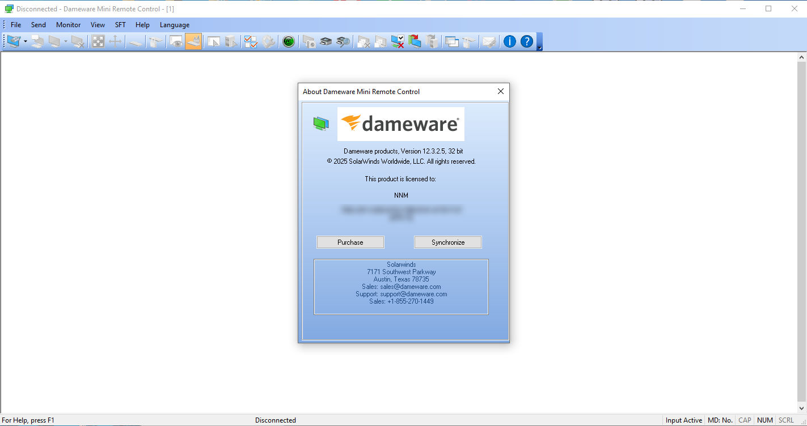Click the support@dameware.com email text
807x426 pixels.
click(x=413, y=294)
